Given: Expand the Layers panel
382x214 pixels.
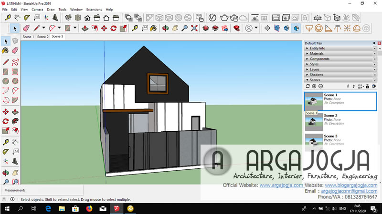Looking at the screenshot, I should pos(340,69).
